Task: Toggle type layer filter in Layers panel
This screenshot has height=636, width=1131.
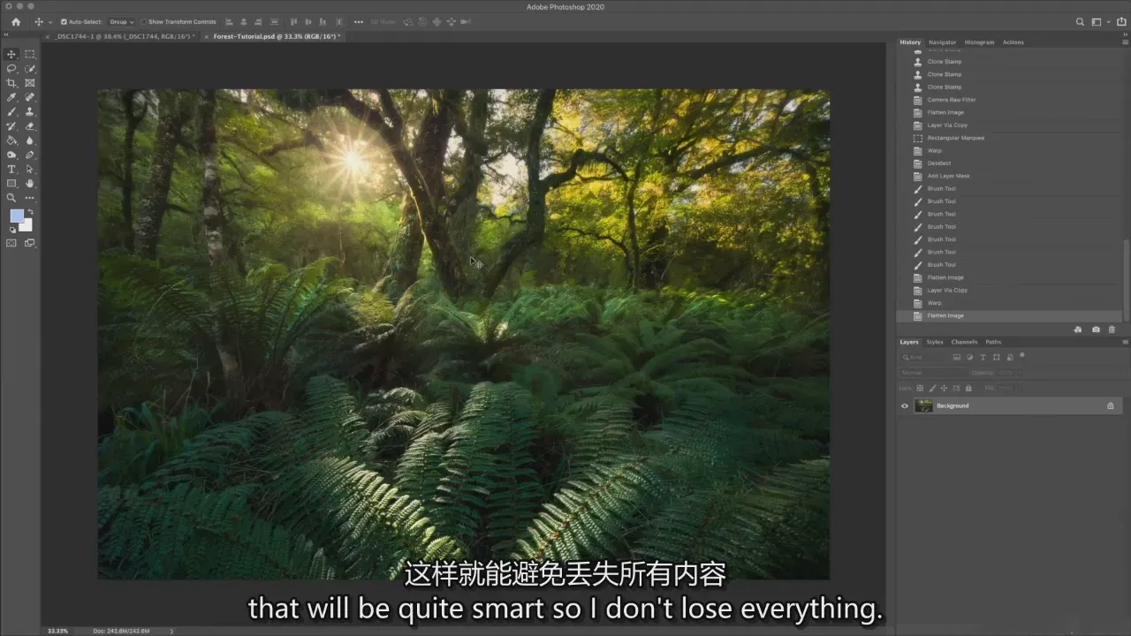Action: coord(983,357)
